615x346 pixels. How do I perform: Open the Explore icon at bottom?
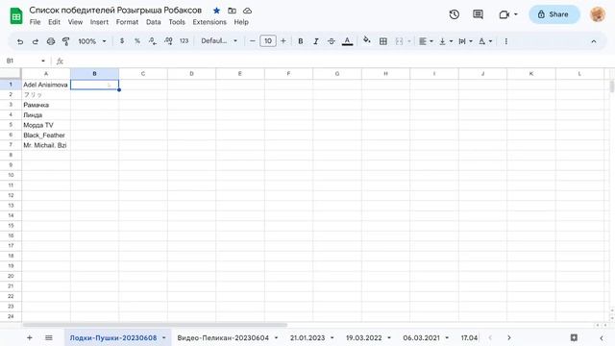[574, 337]
